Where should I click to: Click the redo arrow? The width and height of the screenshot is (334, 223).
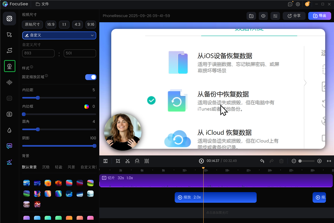click(272, 161)
